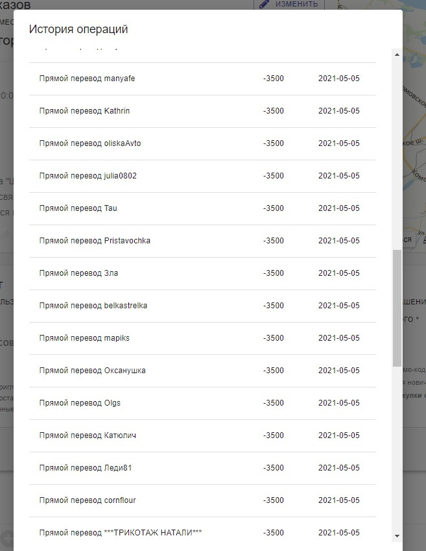The width and height of the screenshot is (426, 551).
Task: Open the oliskaAvto transfer entry
Action: [x=203, y=143]
